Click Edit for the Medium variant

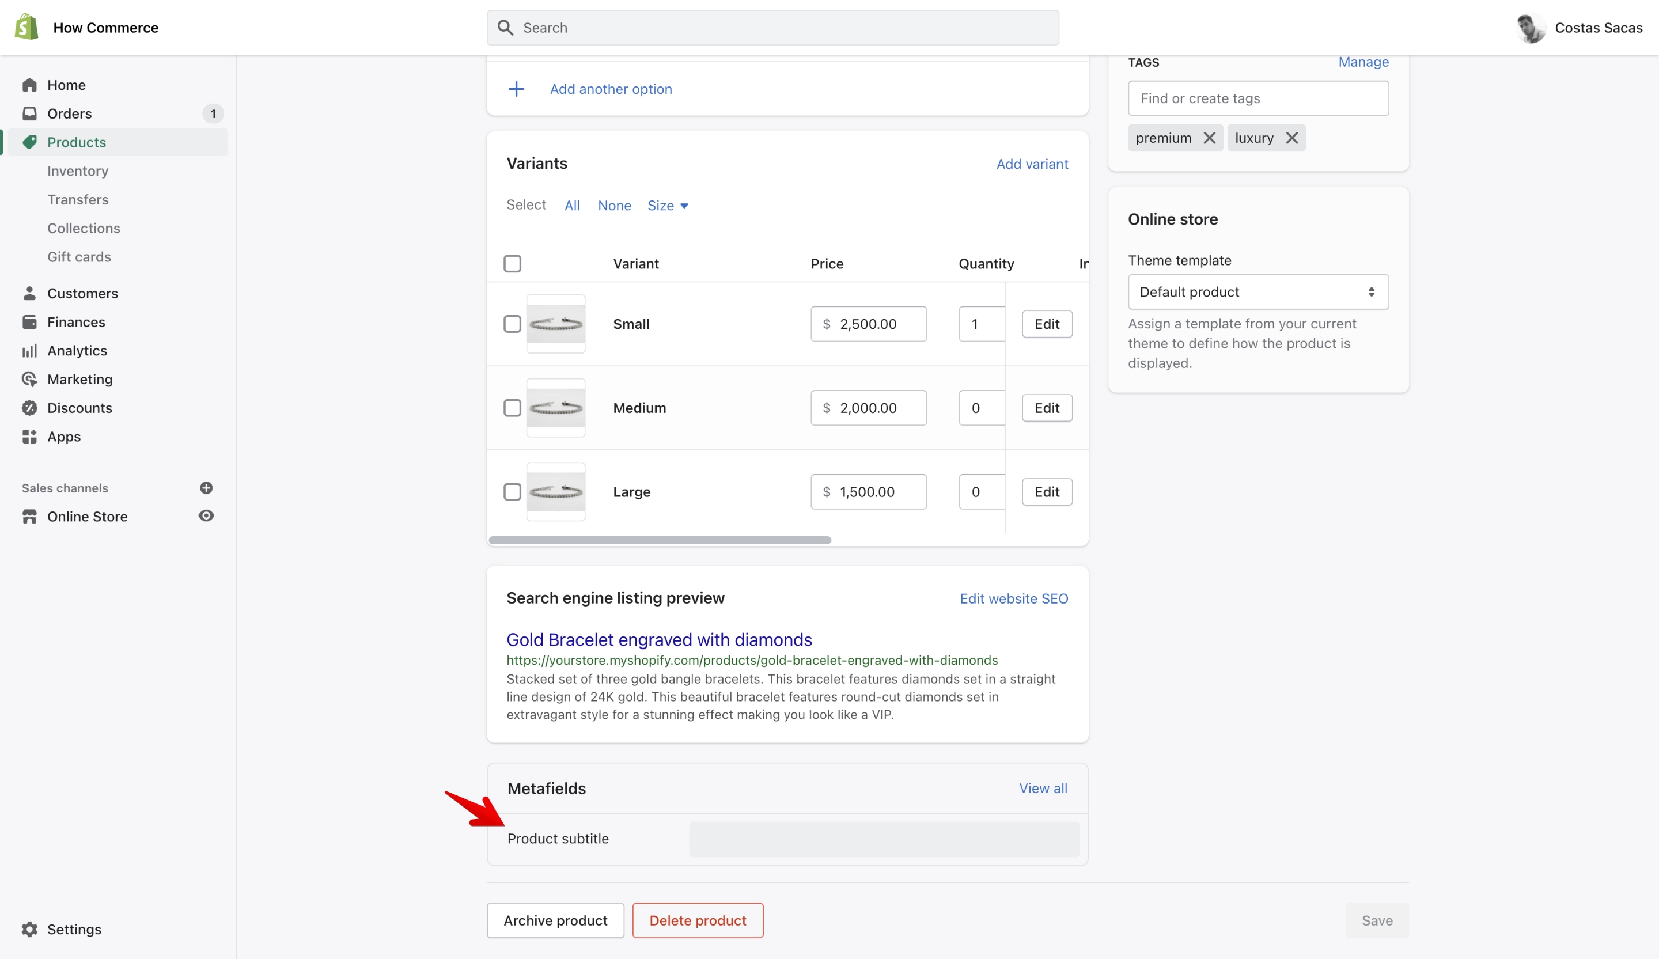click(1047, 408)
